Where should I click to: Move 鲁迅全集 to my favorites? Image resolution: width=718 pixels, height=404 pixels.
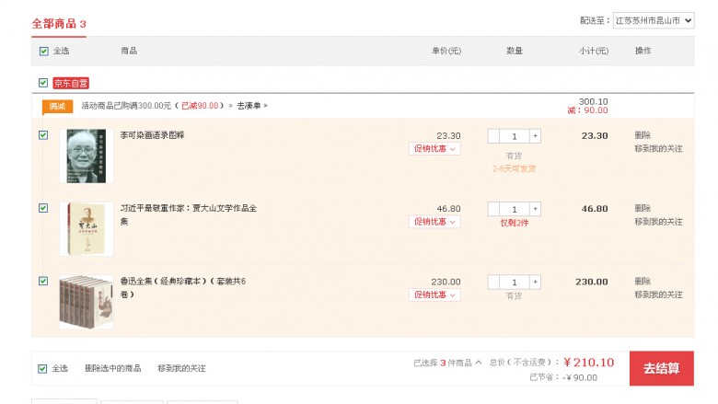pyautogui.click(x=658, y=294)
